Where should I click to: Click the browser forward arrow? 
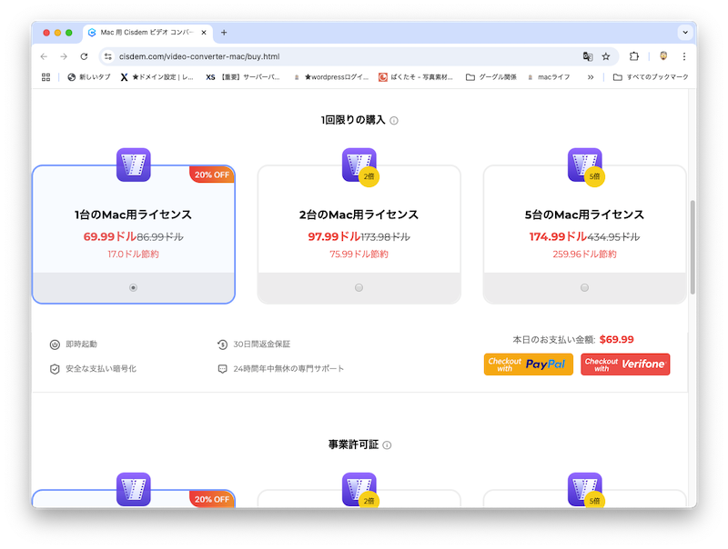pos(64,56)
